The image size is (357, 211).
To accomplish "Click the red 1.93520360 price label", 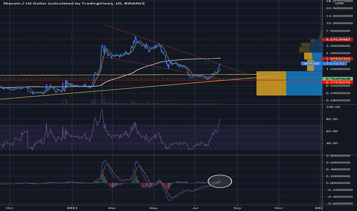I will tap(337, 59).
